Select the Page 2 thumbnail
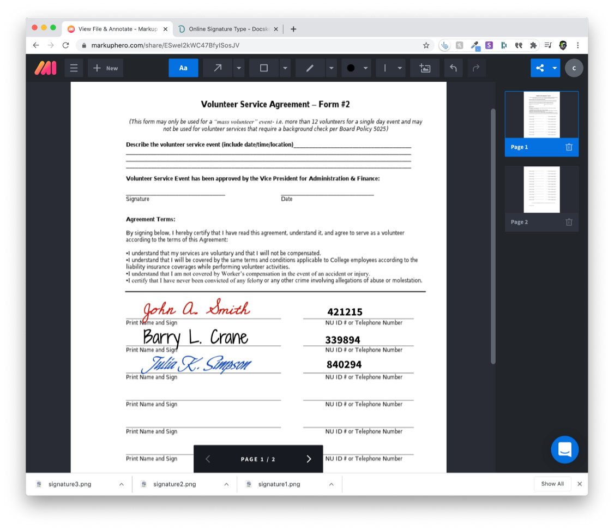Image resolution: width=614 pixels, height=529 pixels. (x=541, y=190)
